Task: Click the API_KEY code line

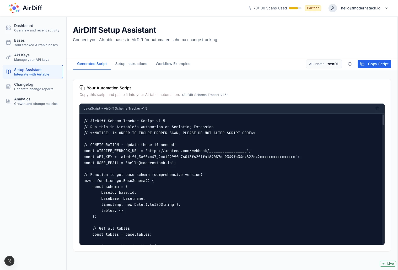Action: (x=191, y=157)
